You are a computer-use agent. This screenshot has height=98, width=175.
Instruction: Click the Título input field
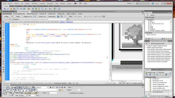[87, 16]
